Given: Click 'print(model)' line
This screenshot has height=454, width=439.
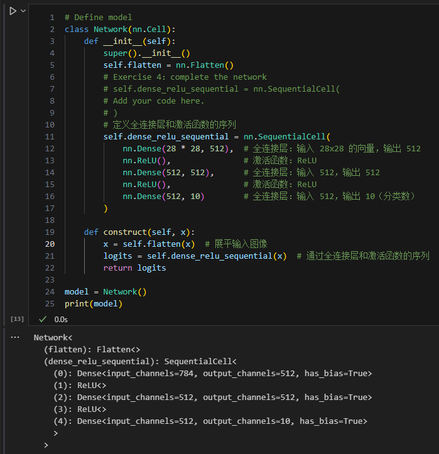Looking at the screenshot, I should coord(94,304).
